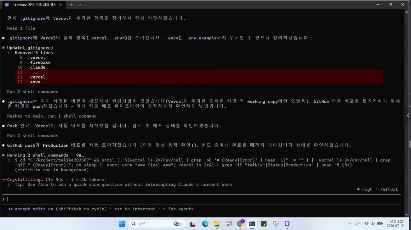Image resolution: width=411 pixels, height=230 pixels.
Task: Click the removed '.vercel' line 12
Action: 199,77
